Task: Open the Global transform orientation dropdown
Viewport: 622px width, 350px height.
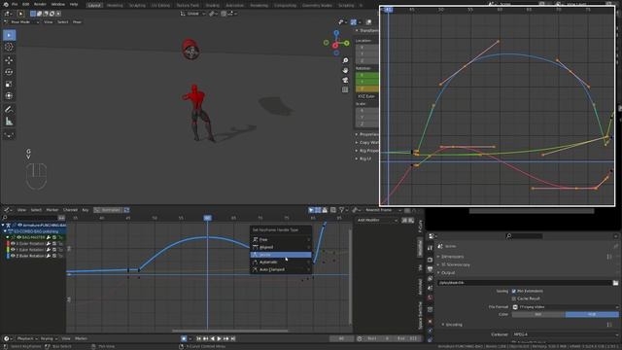Action: coord(192,14)
